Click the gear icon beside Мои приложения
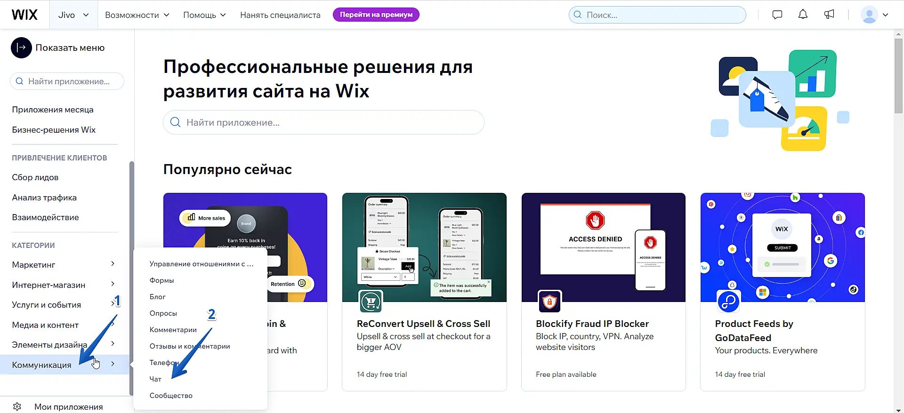The image size is (904, 413). [17, 406]
